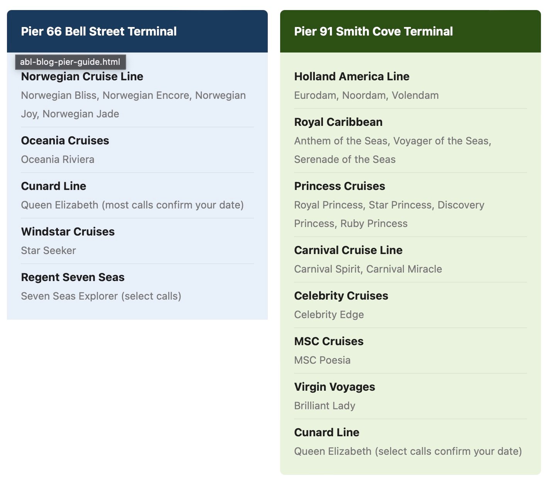This screenshot has width=551, height=488.
Task: Click the Princess Cruises heading
Action: coord(340,186)
